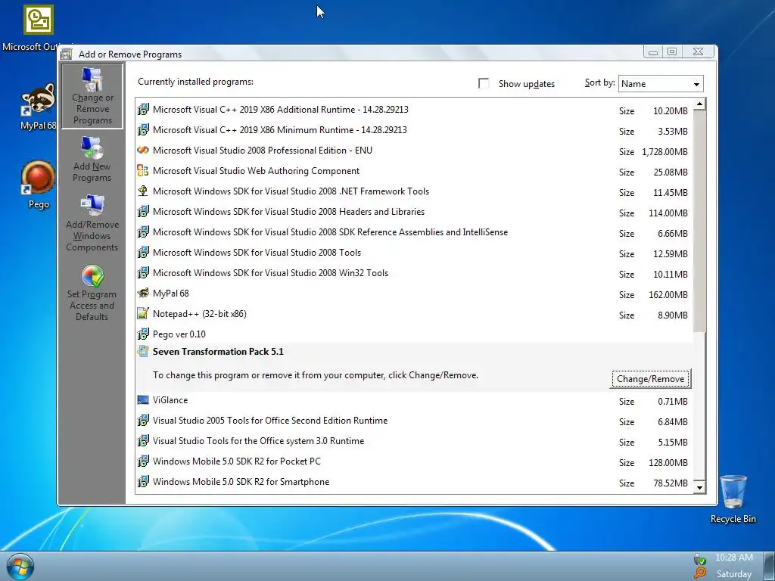Click the orange magnifier tray icon

[700, 573]
